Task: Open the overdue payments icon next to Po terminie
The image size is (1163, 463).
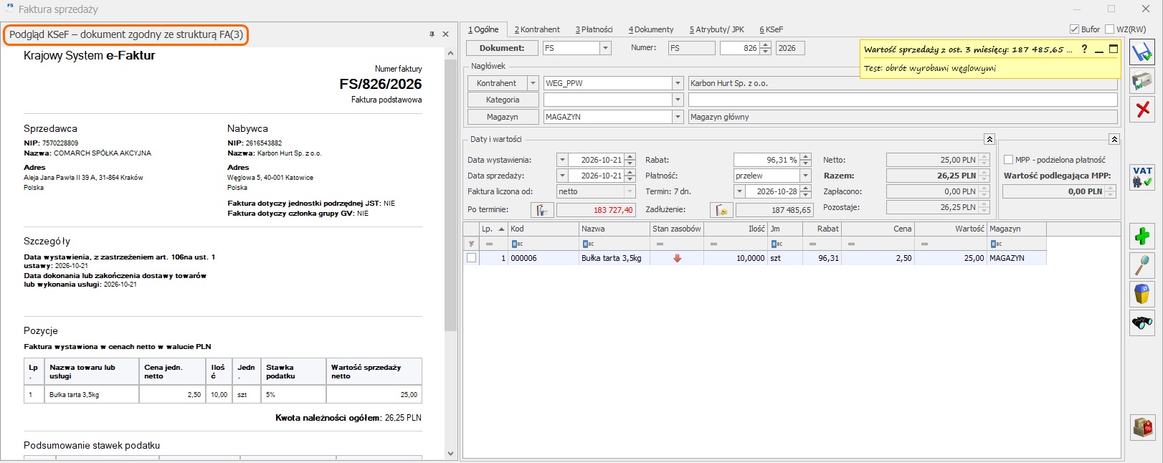Action: [542, 210]
